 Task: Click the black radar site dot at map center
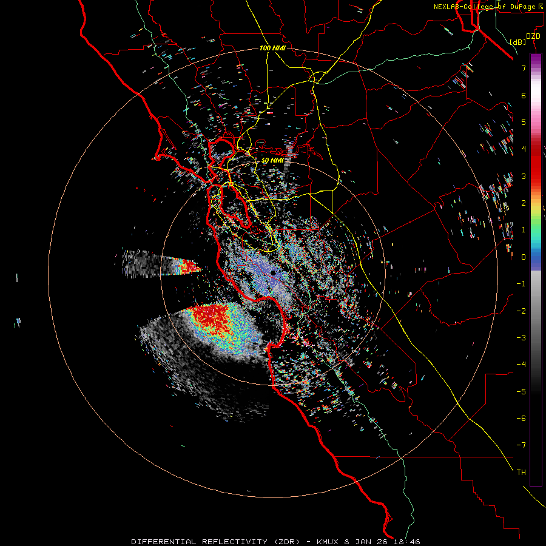(274, 273)
